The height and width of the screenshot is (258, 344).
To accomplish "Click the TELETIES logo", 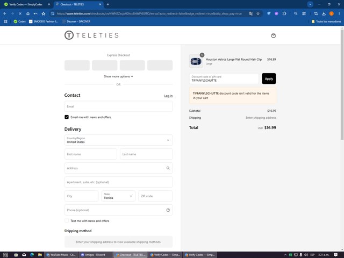I will tap(91, 35).
